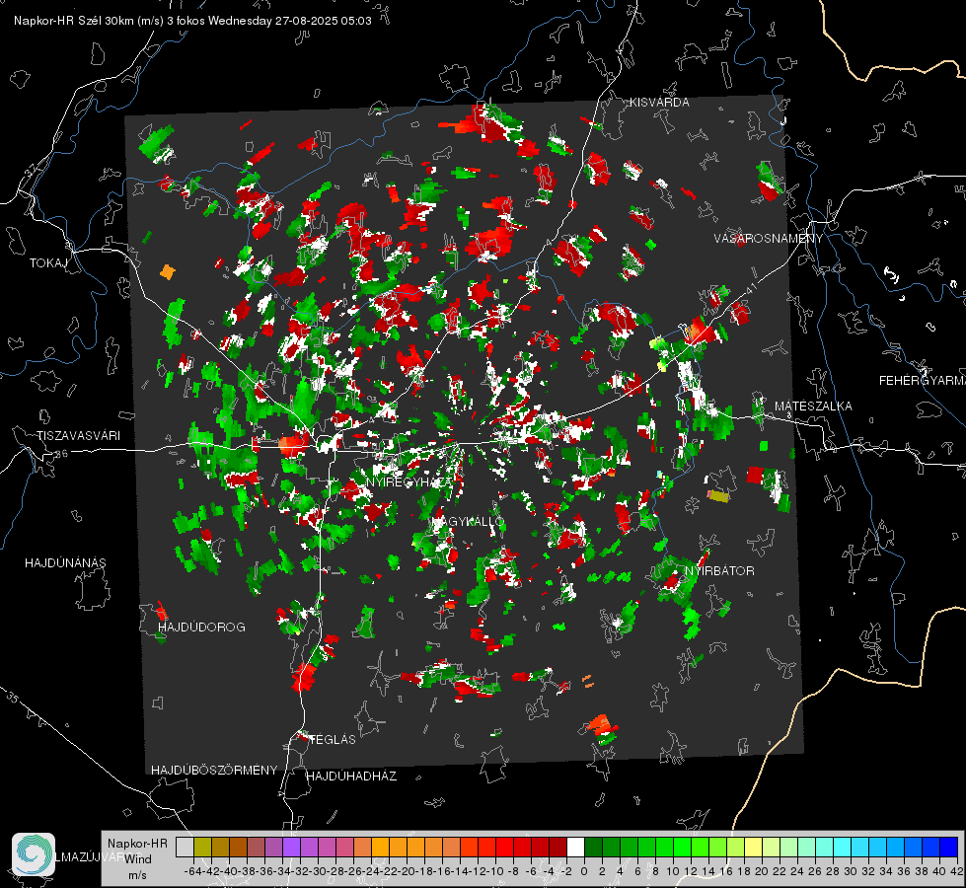Click the HAJDÚHADHÁZ label
Image resolution: width=966 pixels, height=888 pixels.
(x=351, y=777)
